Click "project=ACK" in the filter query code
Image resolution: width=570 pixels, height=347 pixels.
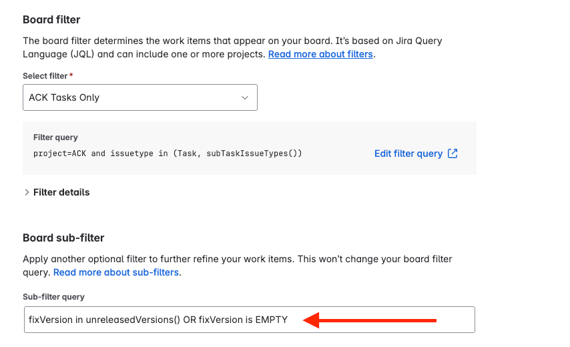(59, 153)
